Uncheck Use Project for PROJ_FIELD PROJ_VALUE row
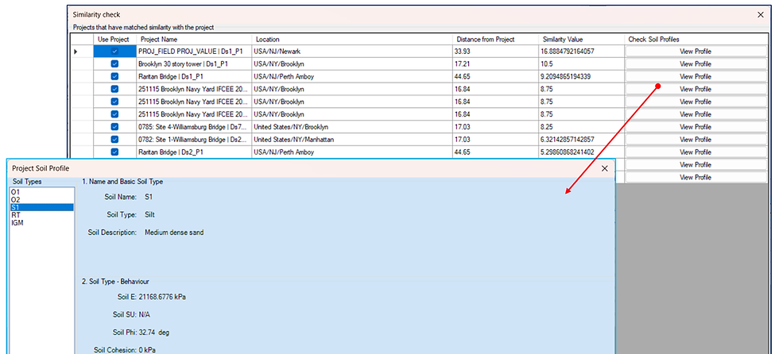This screenshot has width=779, height=354. click(x=114, y=52)
